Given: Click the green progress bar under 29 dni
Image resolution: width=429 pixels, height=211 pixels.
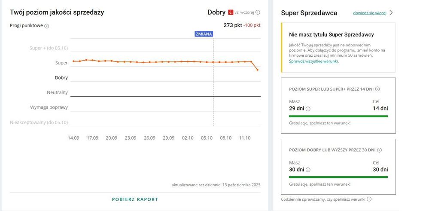Looking at the screenshot, I should point(338,116).
